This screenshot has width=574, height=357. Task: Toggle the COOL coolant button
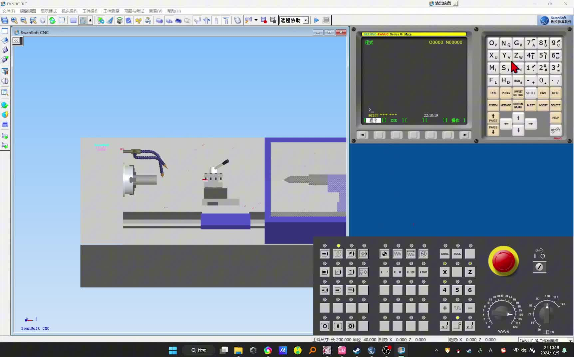[444, 254]
